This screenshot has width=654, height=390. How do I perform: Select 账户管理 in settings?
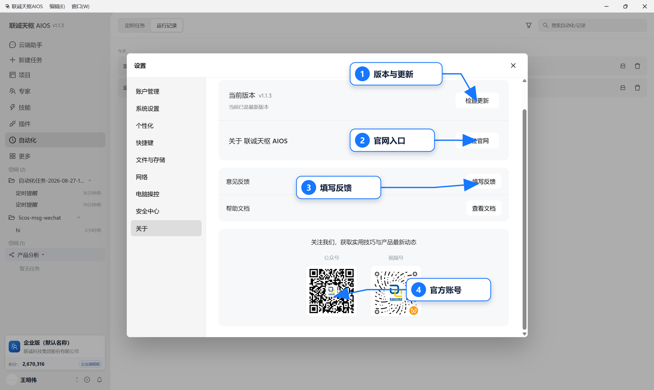(x=166, y=91)
